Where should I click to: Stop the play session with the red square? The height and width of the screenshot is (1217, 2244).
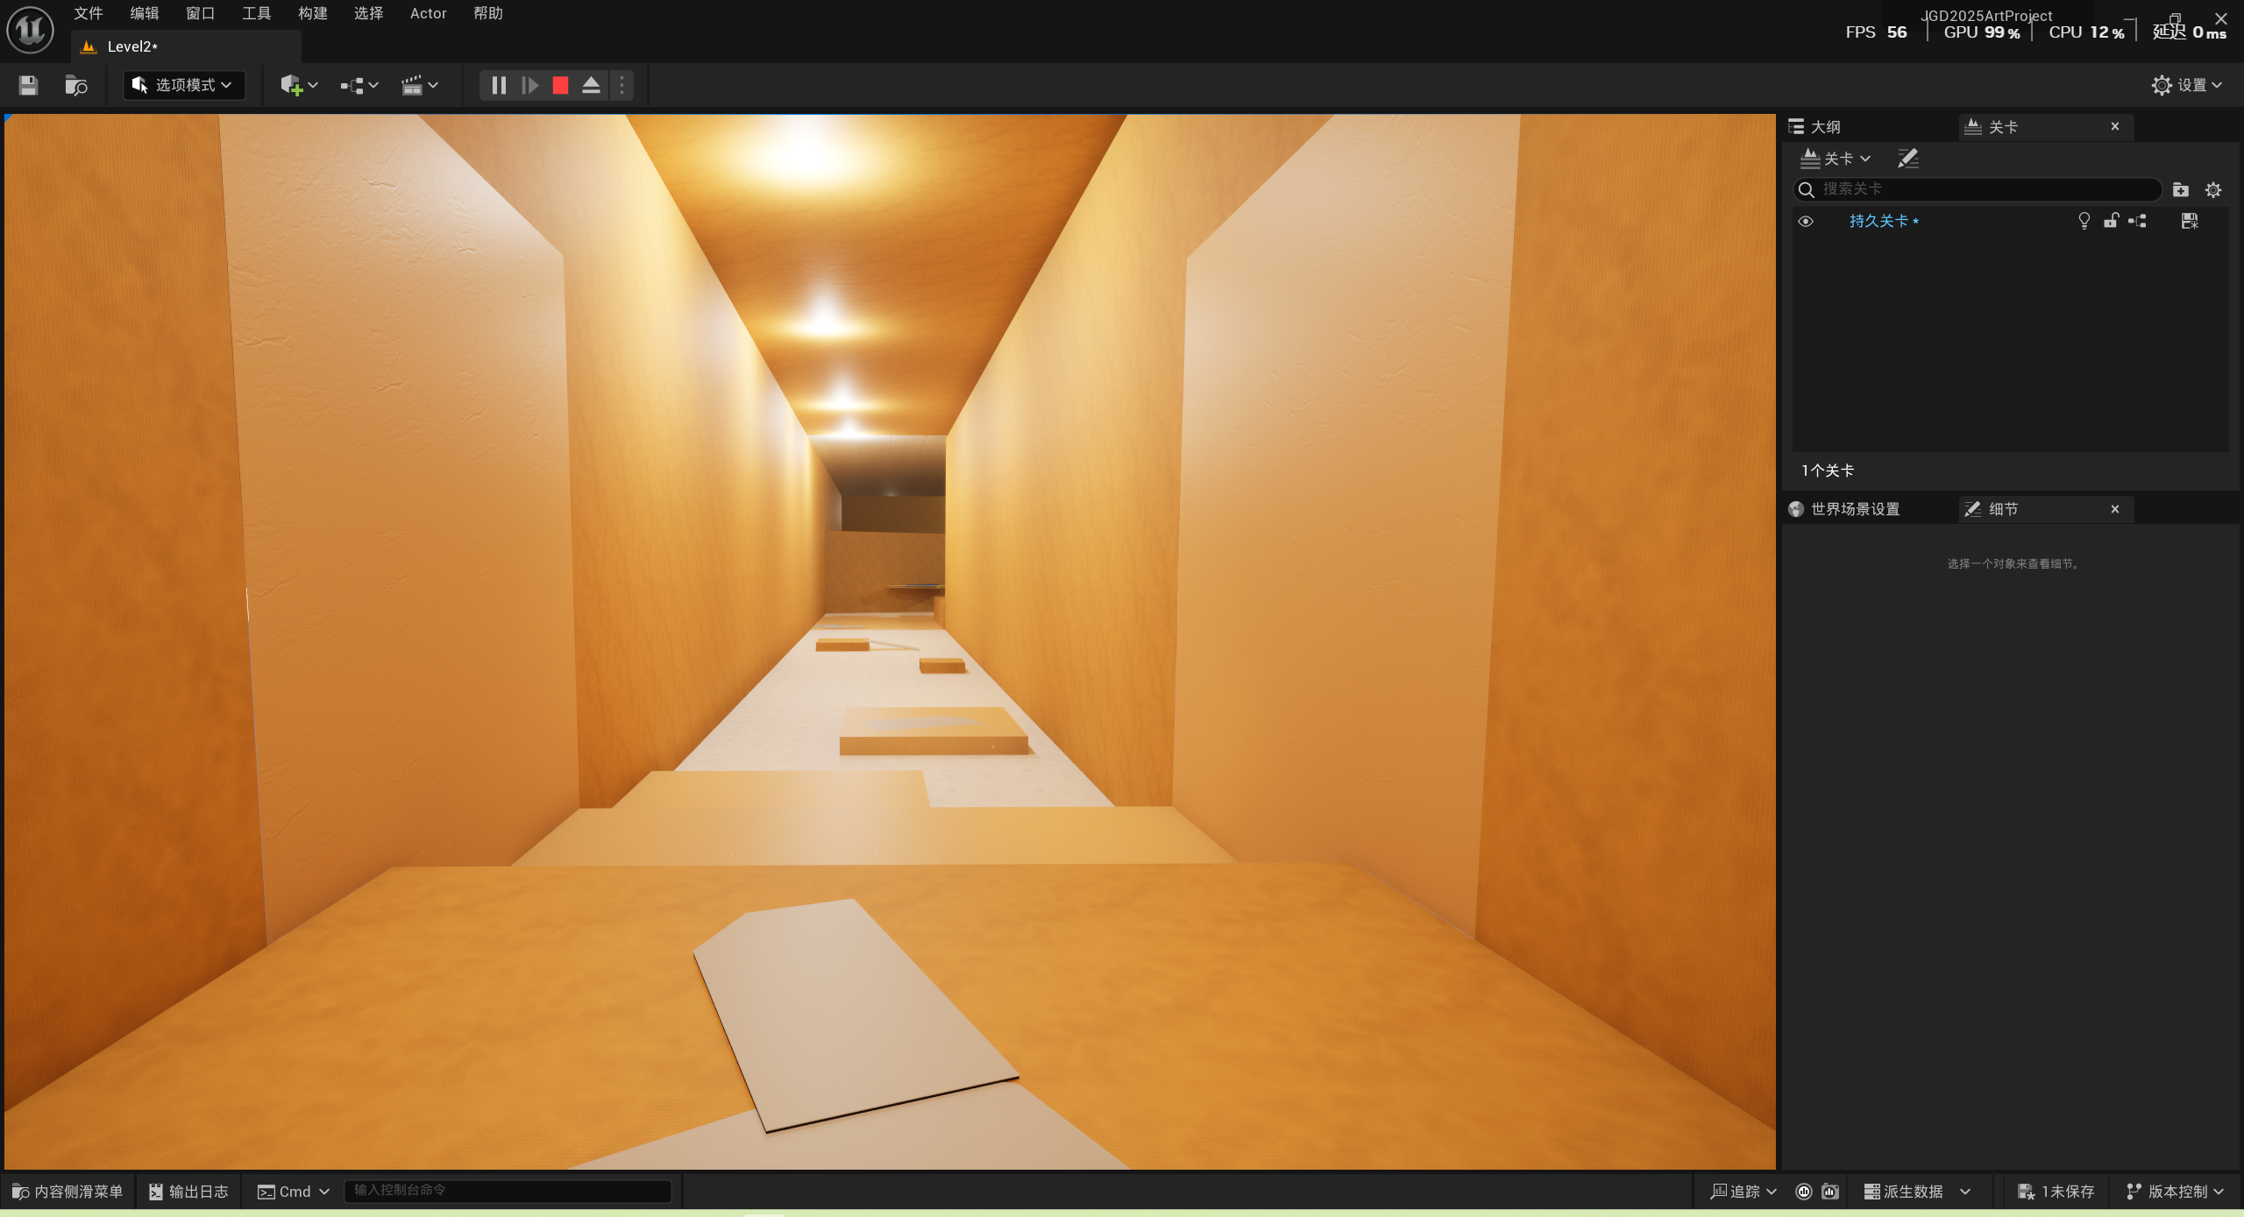[x=560, y=85]
